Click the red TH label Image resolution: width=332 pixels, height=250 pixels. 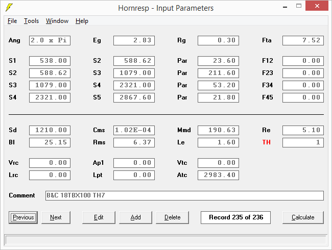click(266, 142)
